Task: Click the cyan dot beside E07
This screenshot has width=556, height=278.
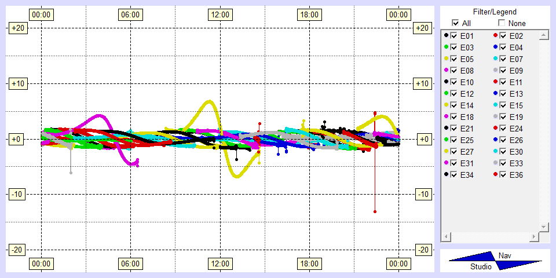Action: click(496, 59)
